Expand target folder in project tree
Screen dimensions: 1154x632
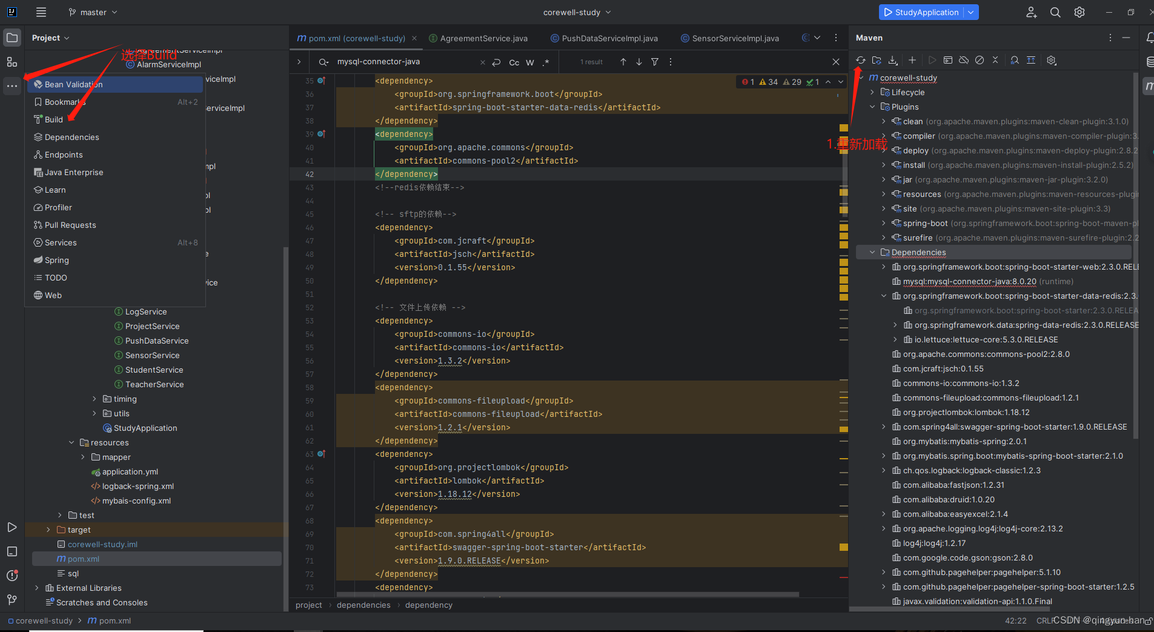click(x=48, y=530)
